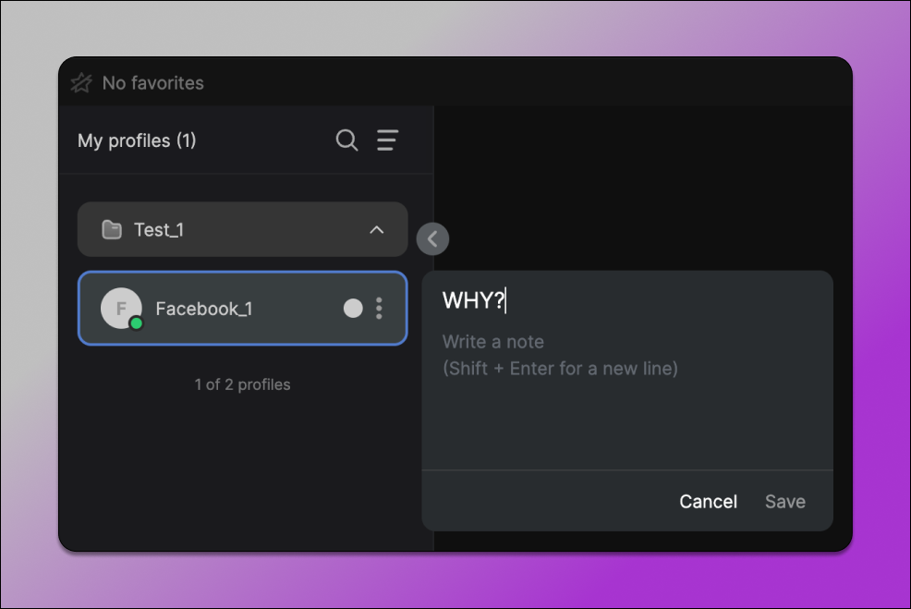Click Cancel to discard the note
The image size is (911, 609).
(708, 502)
